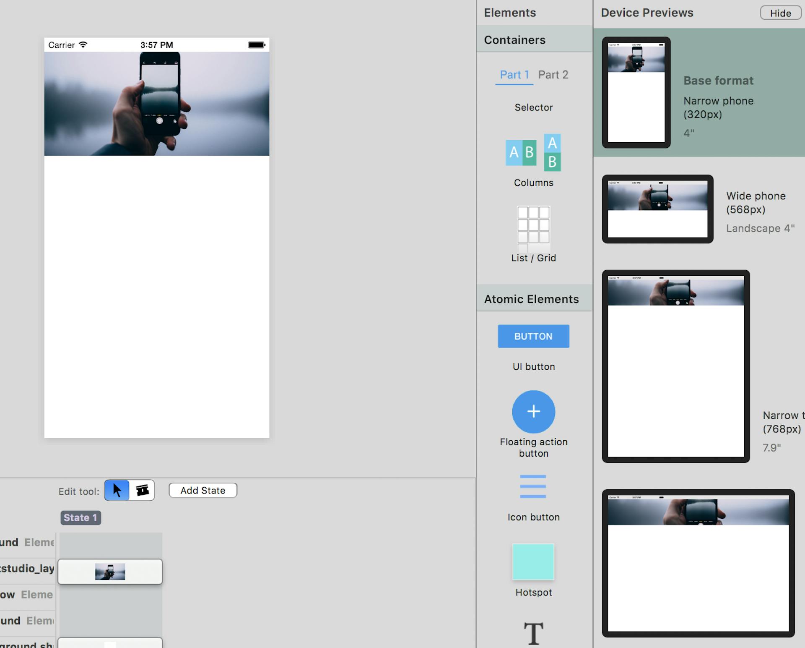Expand the Atomic Elements section header
Screen dimensions: 805x648
pos(531,299)
